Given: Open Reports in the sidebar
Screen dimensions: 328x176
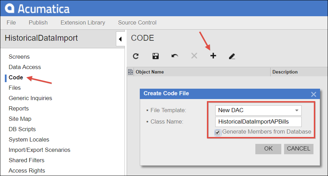Looking at the screenshot, I should [x=19, y=109].
